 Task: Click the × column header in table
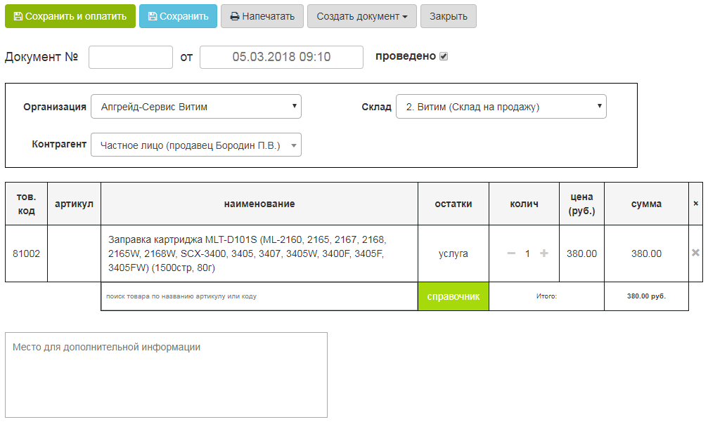pyautogui.click(x=695, y=204)
